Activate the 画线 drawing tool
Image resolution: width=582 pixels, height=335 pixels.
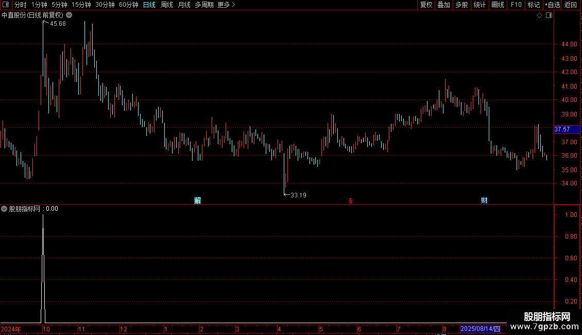(x=498, y=5)
